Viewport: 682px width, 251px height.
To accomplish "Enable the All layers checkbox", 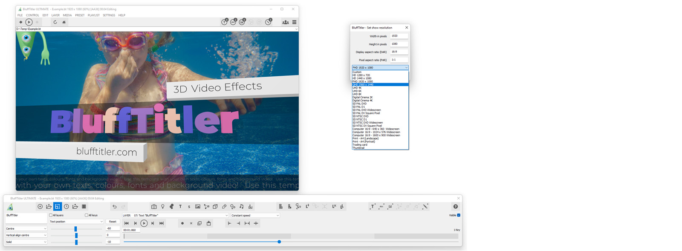I will pos(51,215).
